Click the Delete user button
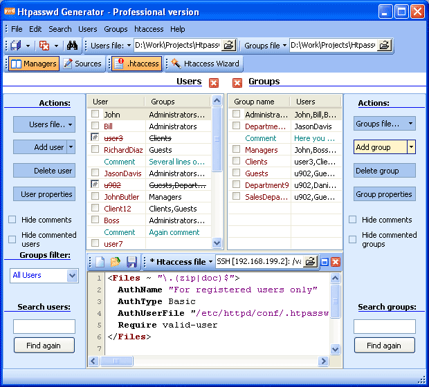The width and height of the screenshot is (429, 387). 44,171
